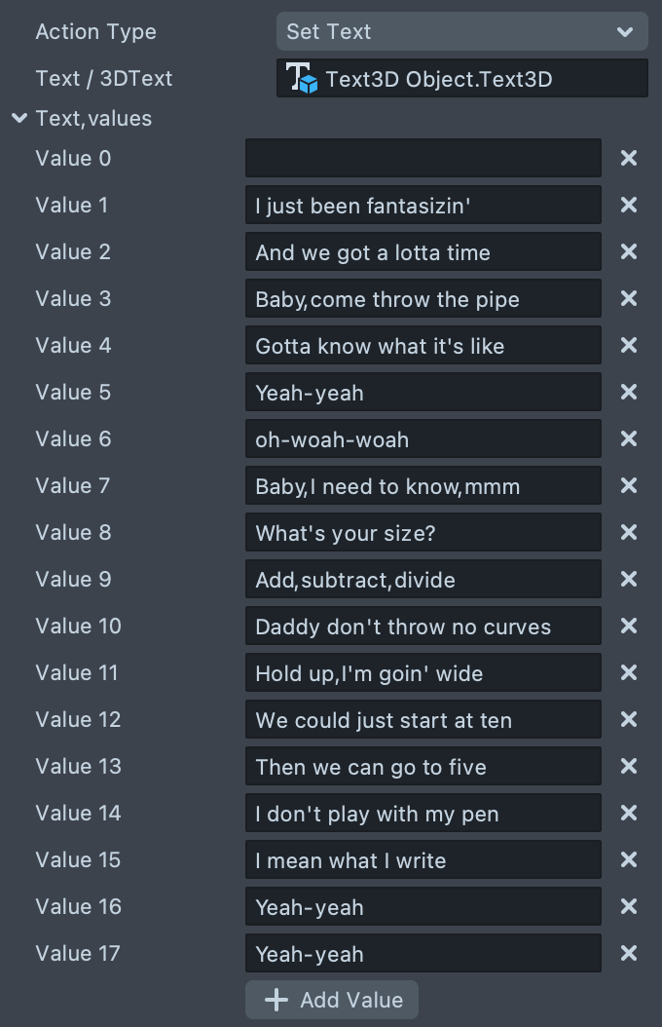662x1027 pixels.
Task: Edit the "And we got a lotta time" field
Action: (x=423, y=252)
